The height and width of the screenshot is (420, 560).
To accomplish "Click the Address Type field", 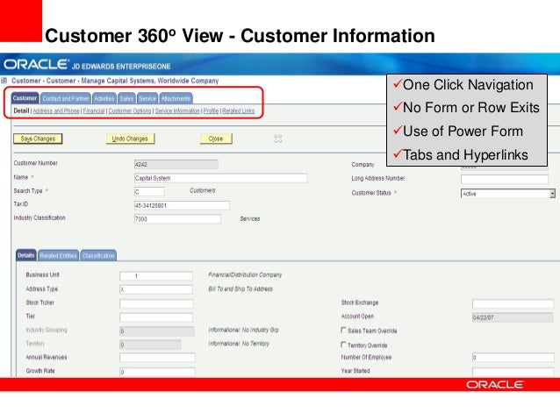I will point(156,289).
